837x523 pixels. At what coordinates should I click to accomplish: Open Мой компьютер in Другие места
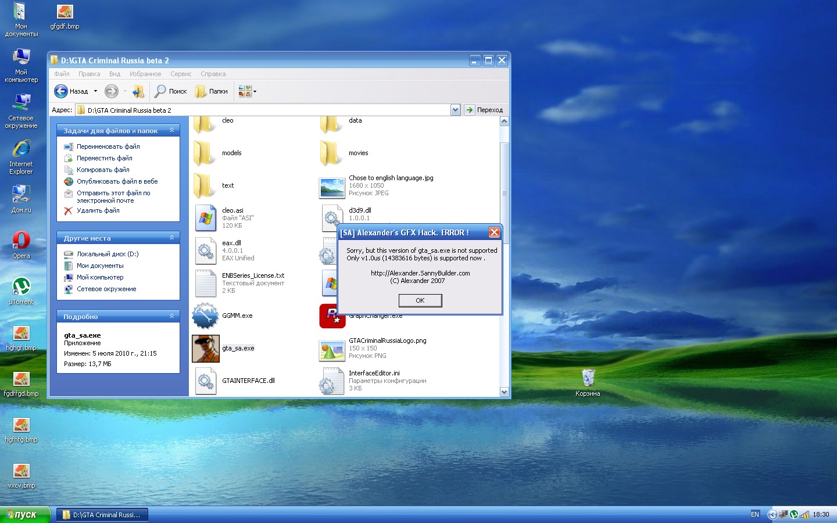(100, 277)
